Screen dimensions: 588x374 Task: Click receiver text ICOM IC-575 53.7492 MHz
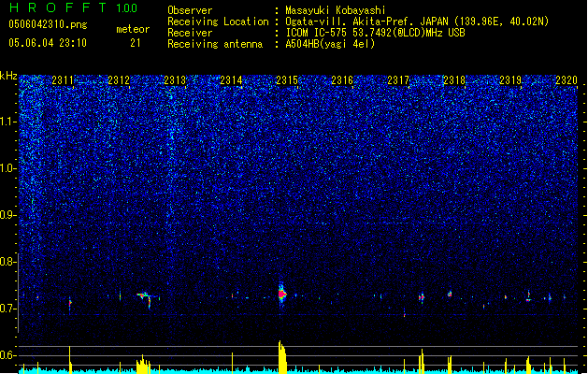(375, 33)
